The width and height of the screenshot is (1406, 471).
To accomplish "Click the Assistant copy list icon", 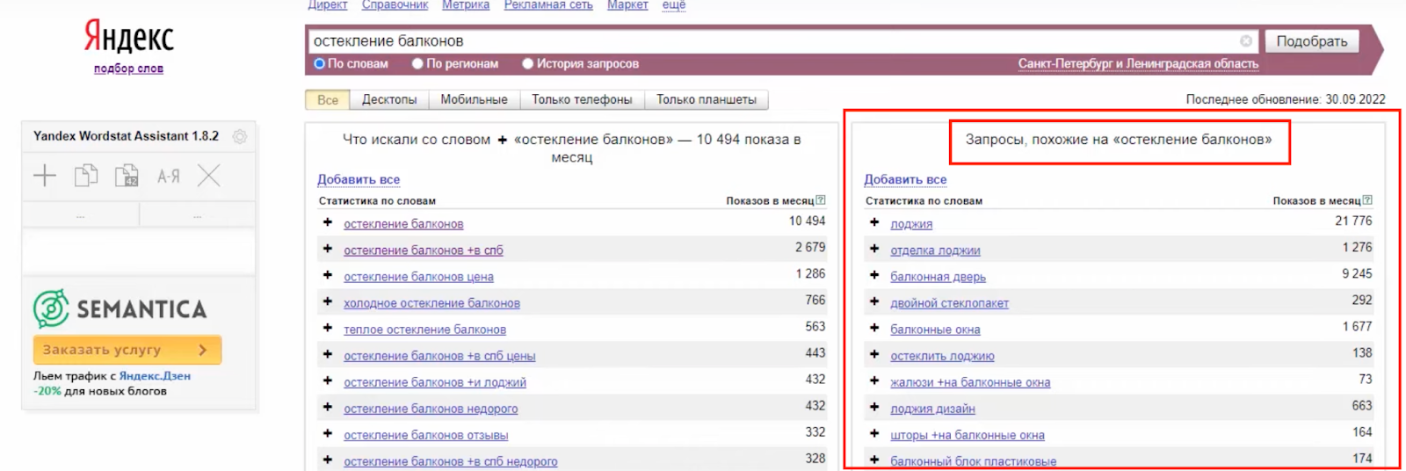I will point(86,176).
